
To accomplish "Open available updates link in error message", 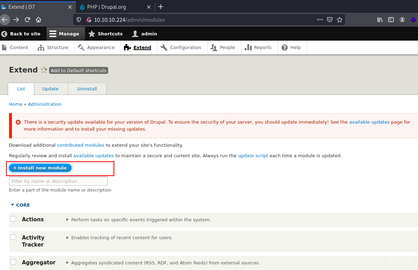I will (369, 122).
